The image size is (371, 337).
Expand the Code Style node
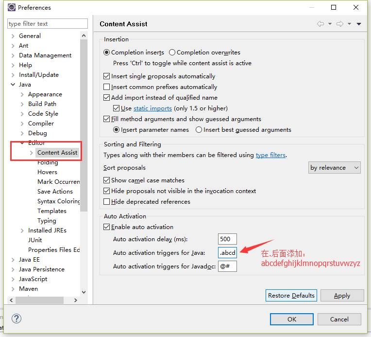click(x=22, y=114)
